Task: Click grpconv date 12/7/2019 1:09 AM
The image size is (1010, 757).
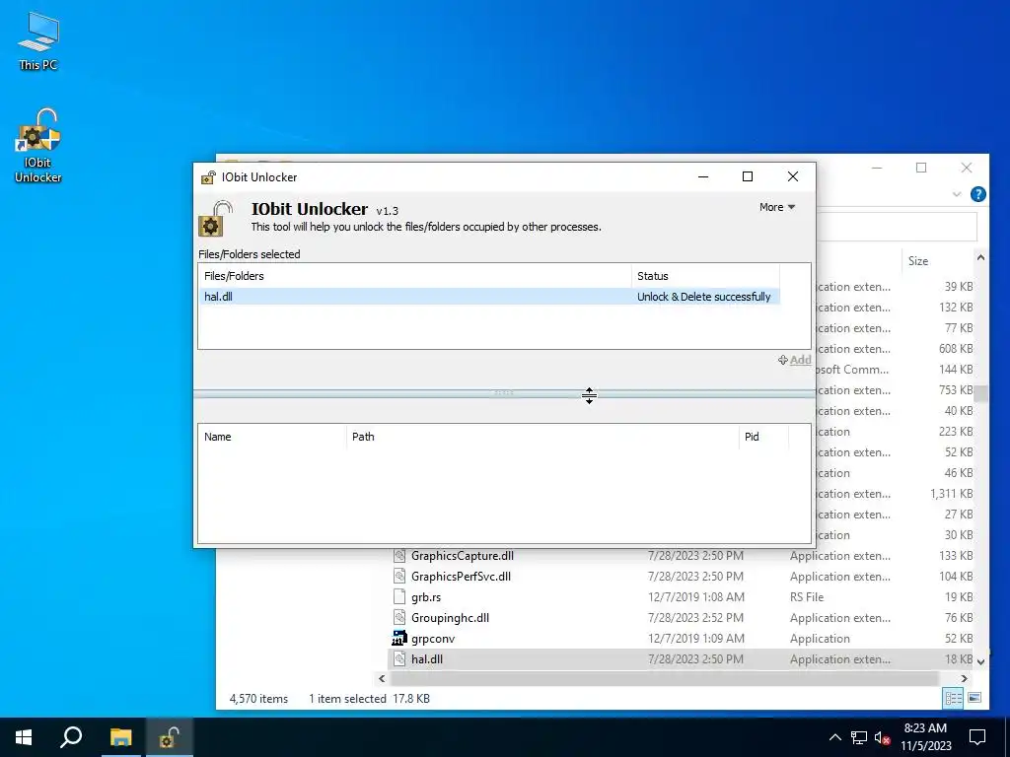Action: [696, 639]
